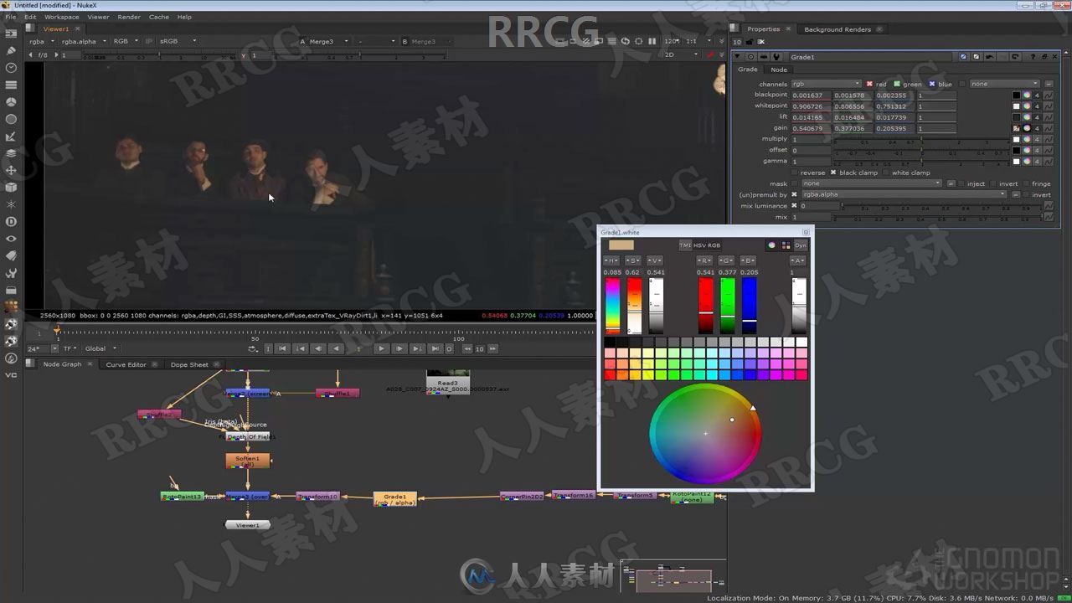Click the color wheel toggle in color picker
The width and height of the screenshot is (1072, 603).
(x=771, y=245)
